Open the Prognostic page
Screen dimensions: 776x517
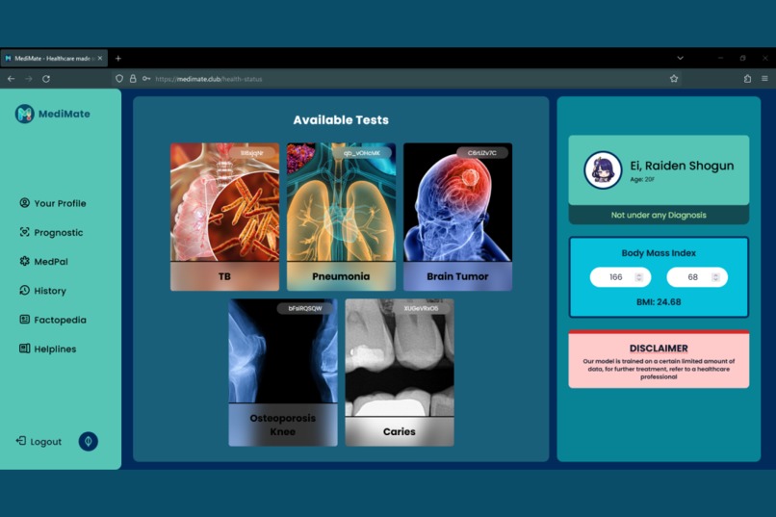pos(51,233)
